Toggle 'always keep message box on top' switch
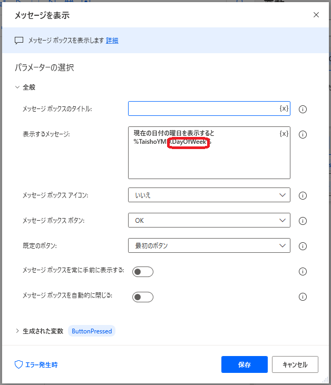Image resolution: width=331 pixels, height=385 pixels. [x=143, y=272]
